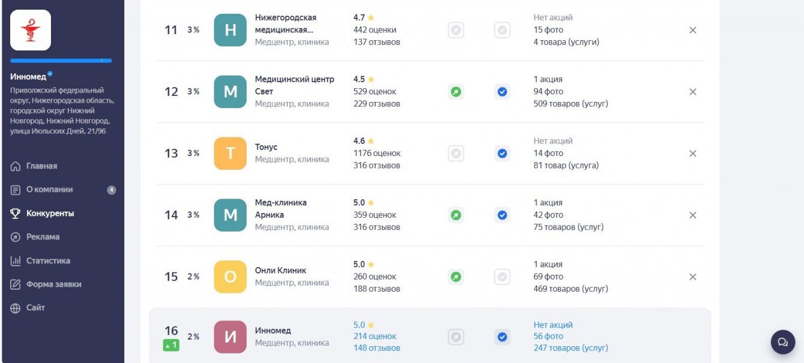The width and height of the screenshot is (804, 363).
Task: Click the blue verified badge for Тонус
Action: click(502, 154)
